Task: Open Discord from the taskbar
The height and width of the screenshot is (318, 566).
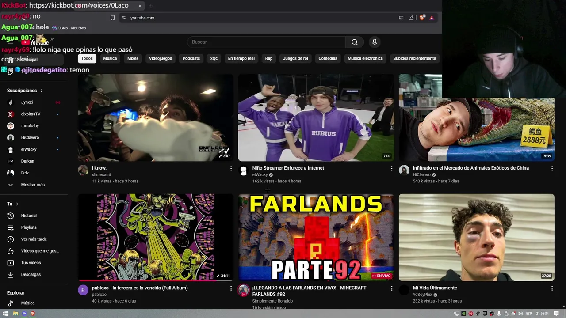Action: (x=24, y=314)
